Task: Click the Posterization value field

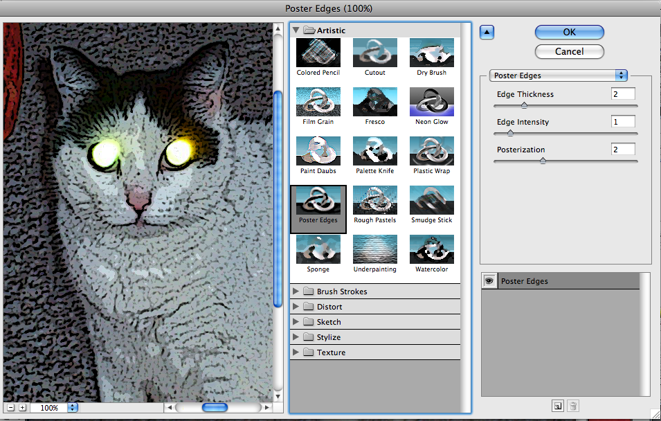Action: click(623, 150)
